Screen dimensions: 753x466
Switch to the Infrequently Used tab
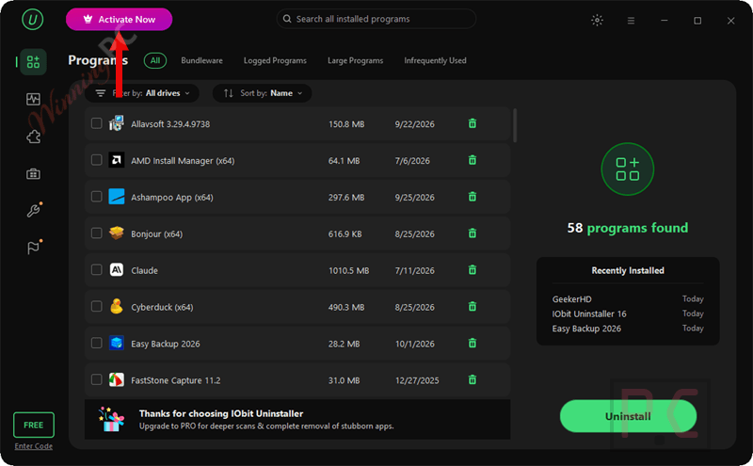point(435,60)
